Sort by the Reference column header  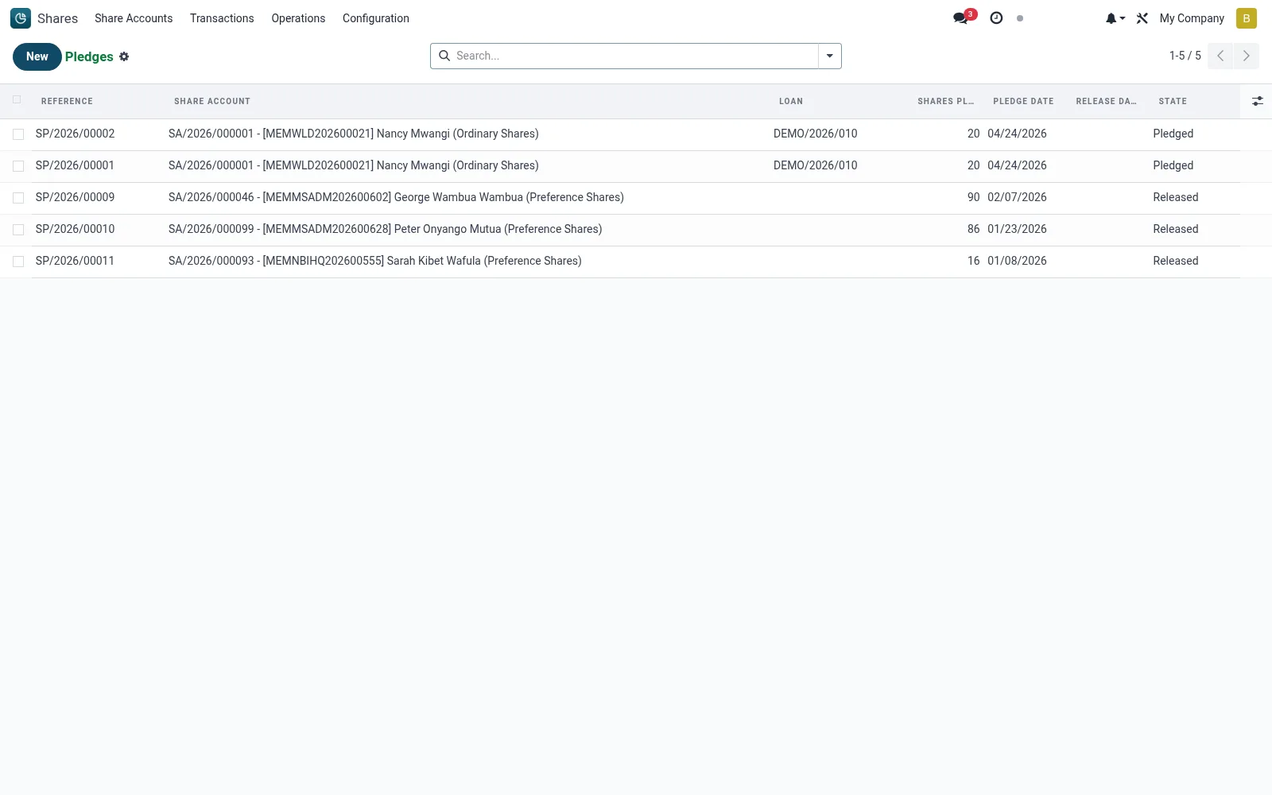pyautogui.click(x=67, y=101)
